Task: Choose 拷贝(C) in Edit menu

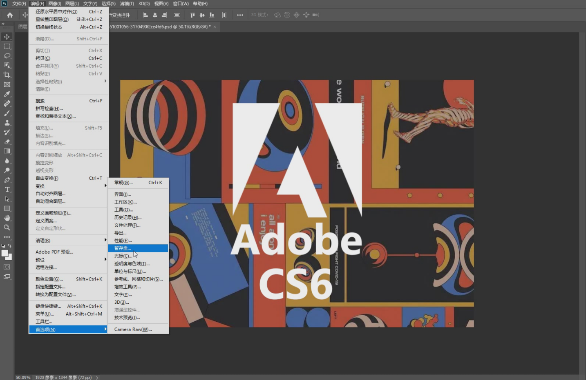Action: pyautogui.click(x=69, y=58)
